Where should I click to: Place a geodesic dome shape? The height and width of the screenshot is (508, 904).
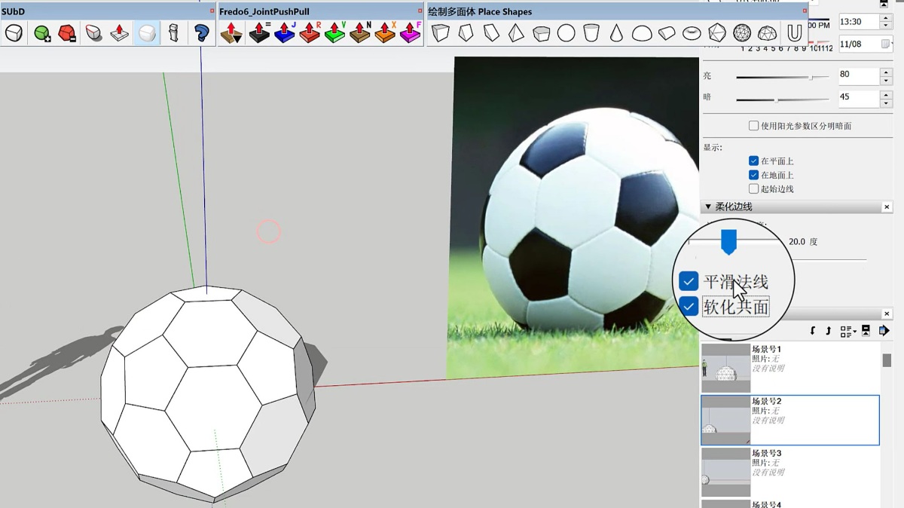point(768,33)
